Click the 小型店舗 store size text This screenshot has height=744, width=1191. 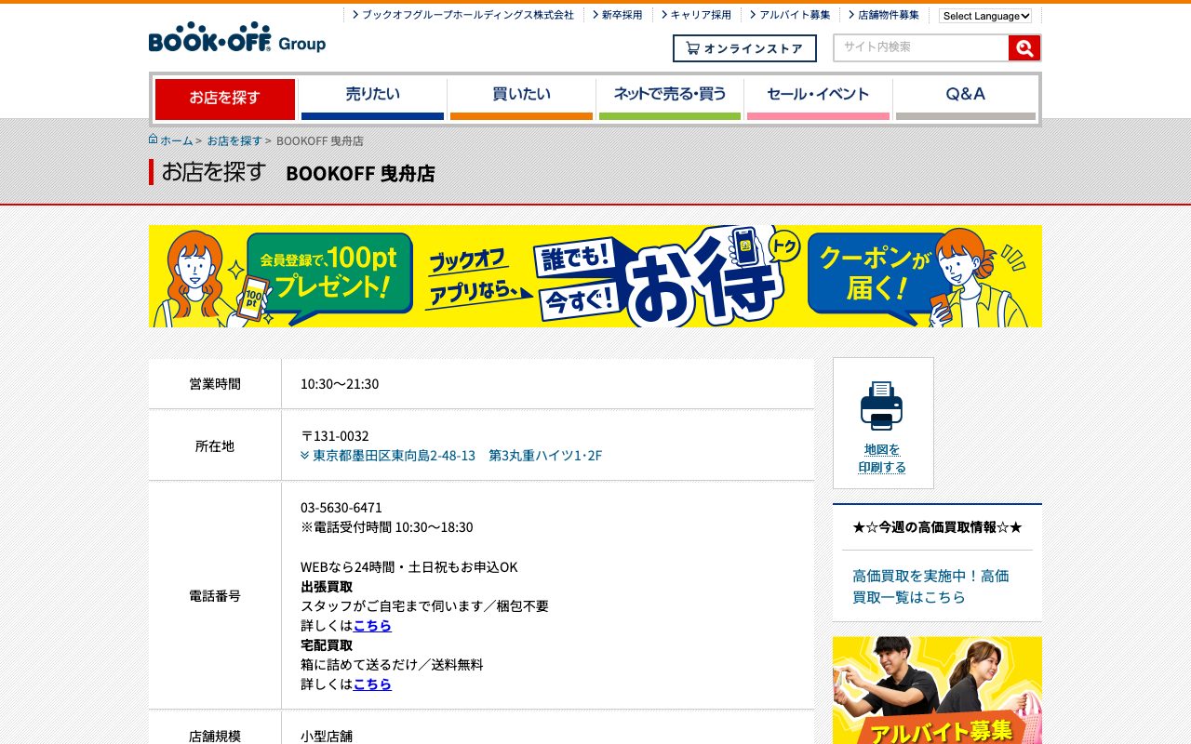[327, 736]
